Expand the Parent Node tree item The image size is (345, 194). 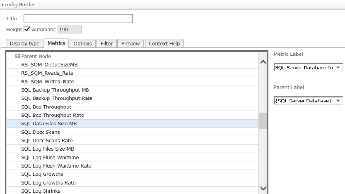tap(17, 56)
